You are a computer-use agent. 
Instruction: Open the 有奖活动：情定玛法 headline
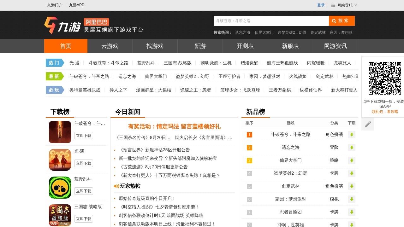click(174, 126)
